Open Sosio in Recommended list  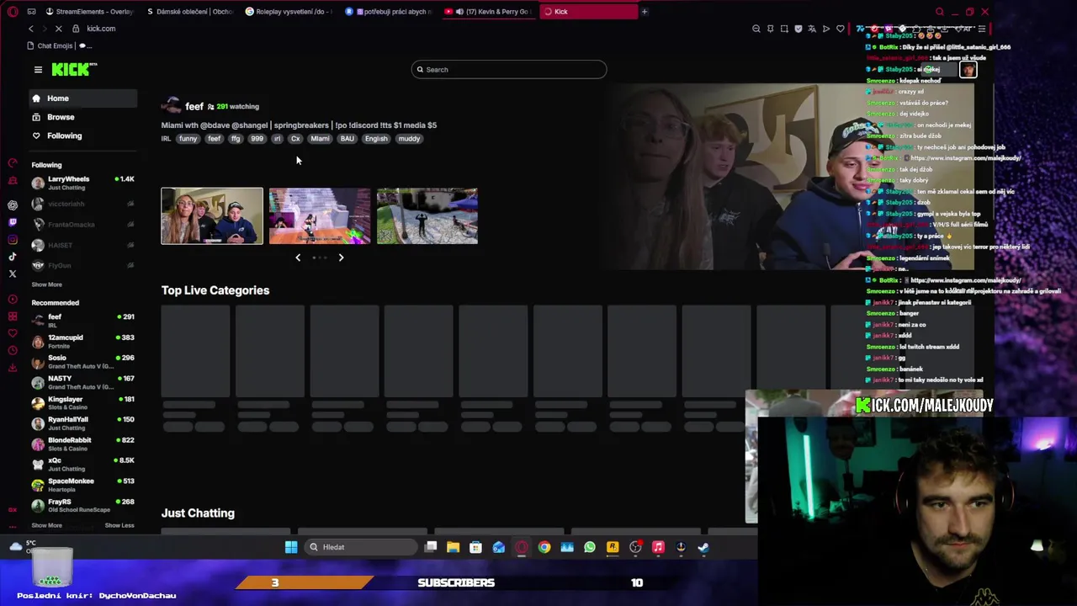tap(82, 362)
